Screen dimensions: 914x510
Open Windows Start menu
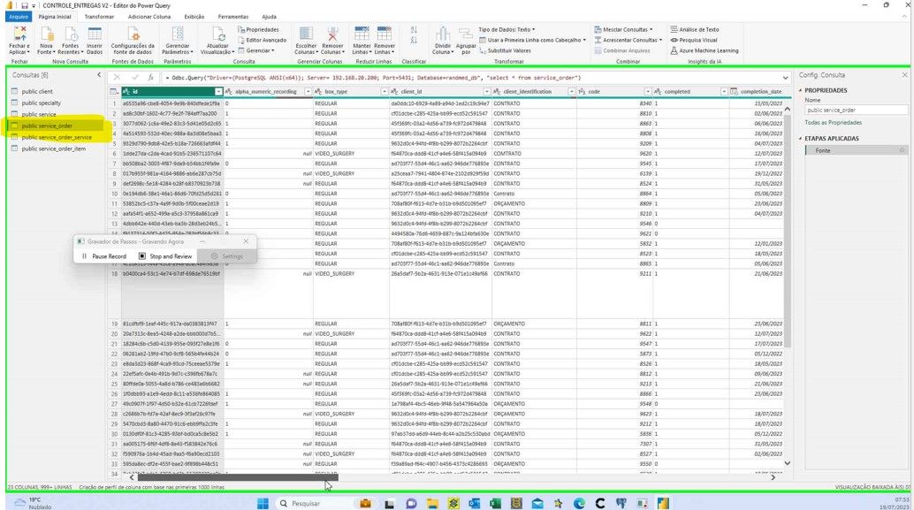click(263, 503)
